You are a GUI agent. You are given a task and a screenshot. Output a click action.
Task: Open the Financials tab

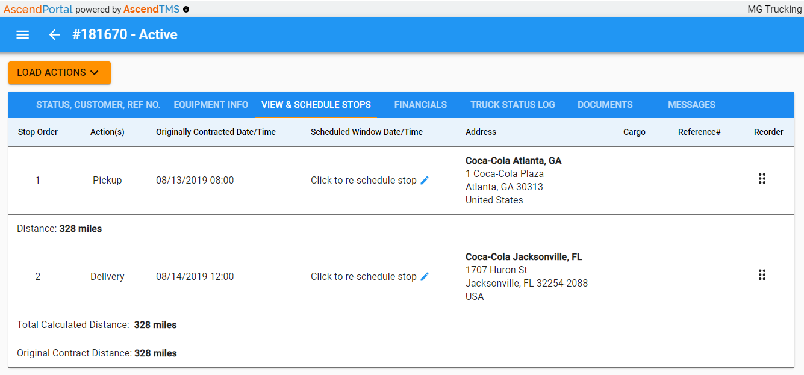pyautogui.click(x=420, y=105)
